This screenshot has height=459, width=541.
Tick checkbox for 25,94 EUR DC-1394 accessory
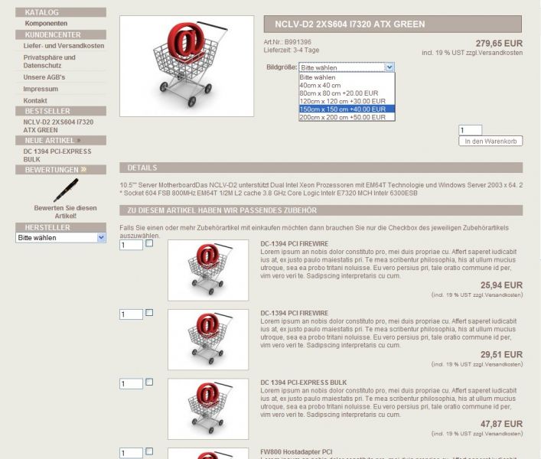(149, 243)
